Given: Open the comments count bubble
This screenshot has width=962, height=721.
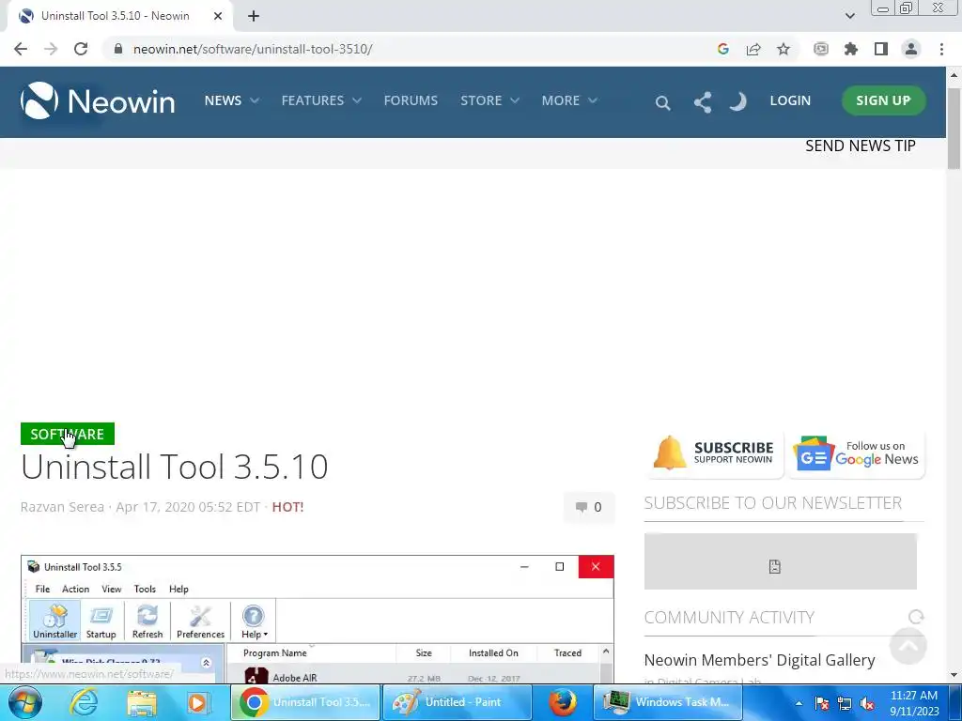Looking at the screenshot, I should pos(588,507).
